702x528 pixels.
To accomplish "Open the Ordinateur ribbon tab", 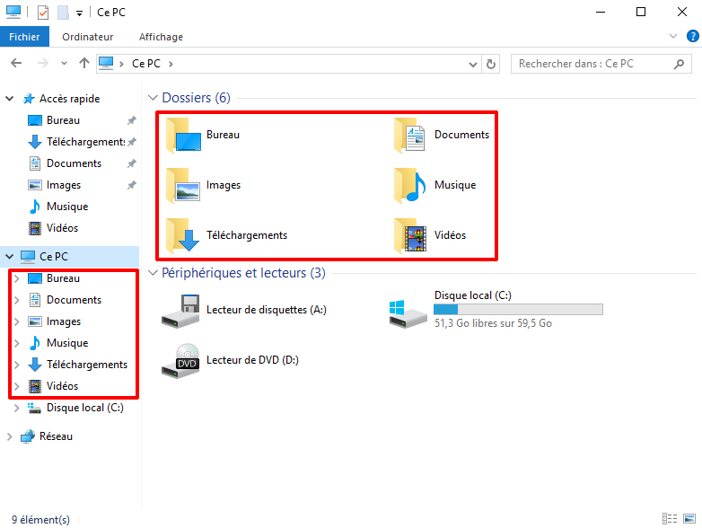I will point(88,37).
